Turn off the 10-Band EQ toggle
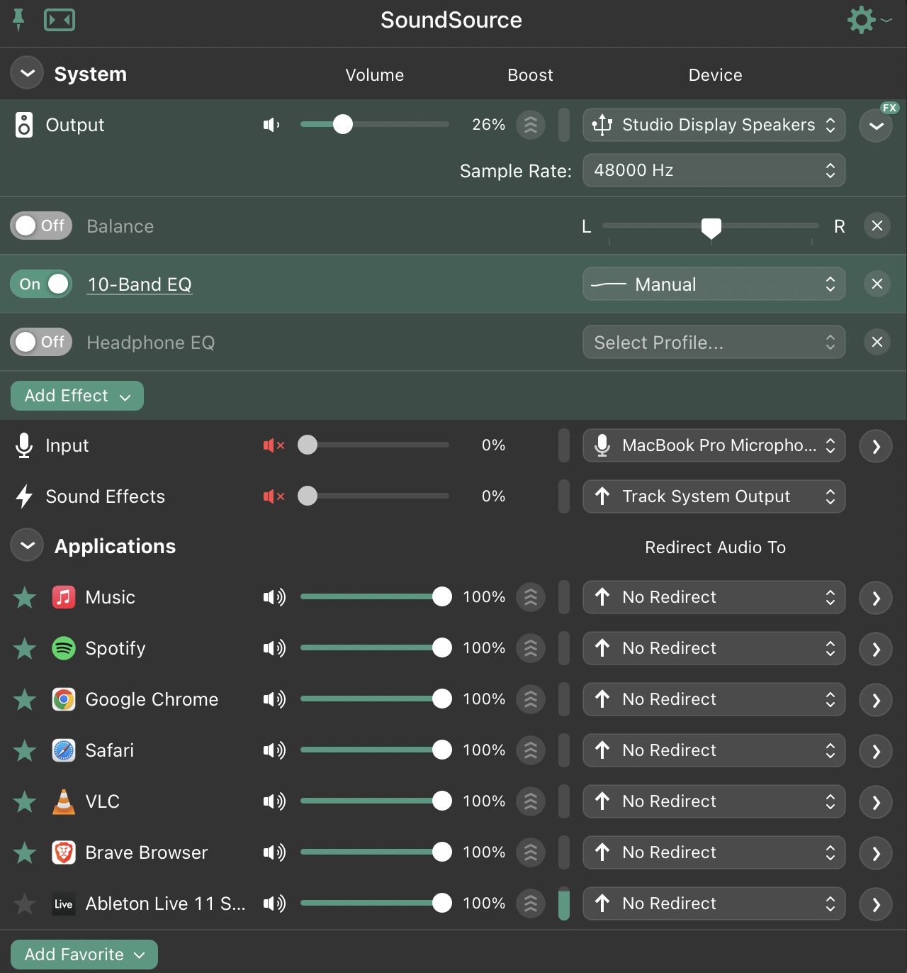907x973 pixels. [41, 284]
